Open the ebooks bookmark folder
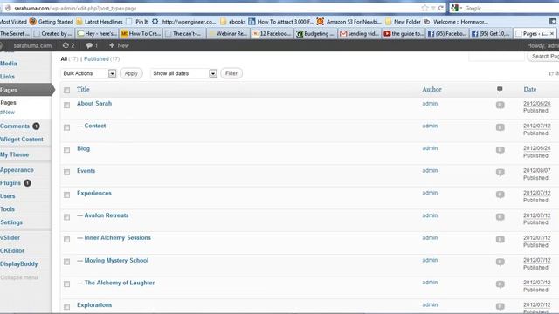Viewport: 559px width, 314px height. [233, 22]
